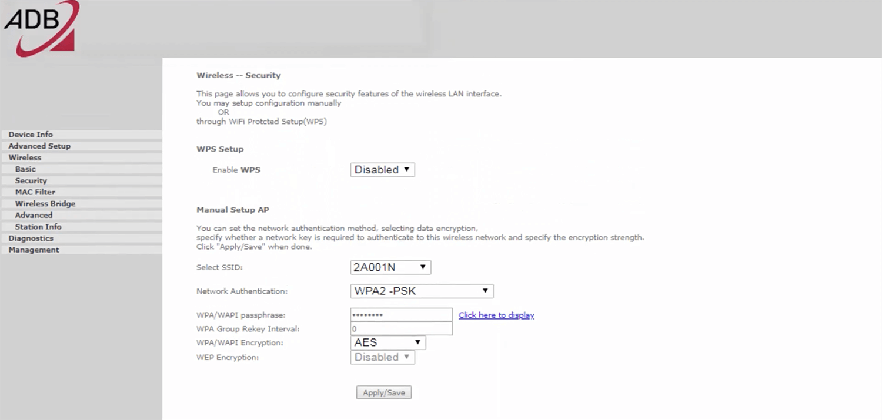Viewport: 882px width, 420px height.
Task: Open Security wireless submenu
Action: pyautogui.click(x=31, y=181)
